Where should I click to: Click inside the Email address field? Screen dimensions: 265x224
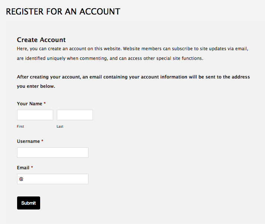pyautogui.click(x=56, y=179)
